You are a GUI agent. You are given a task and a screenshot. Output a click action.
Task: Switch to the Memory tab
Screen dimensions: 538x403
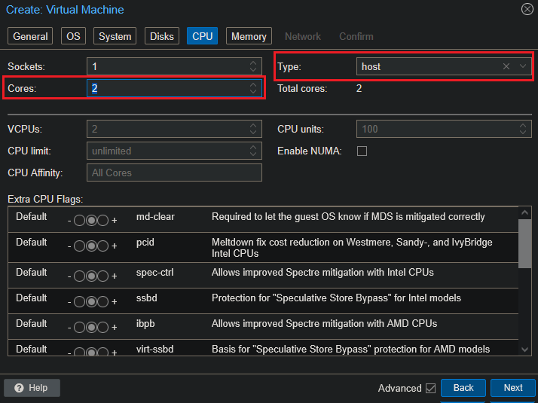coord(249,36)
